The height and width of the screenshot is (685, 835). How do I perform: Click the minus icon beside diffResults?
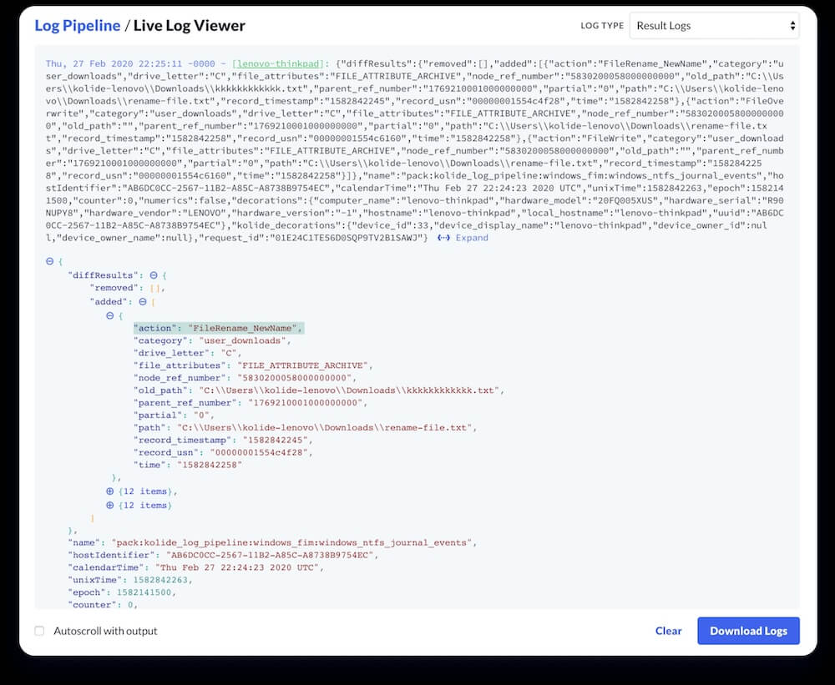click(155, 275)
